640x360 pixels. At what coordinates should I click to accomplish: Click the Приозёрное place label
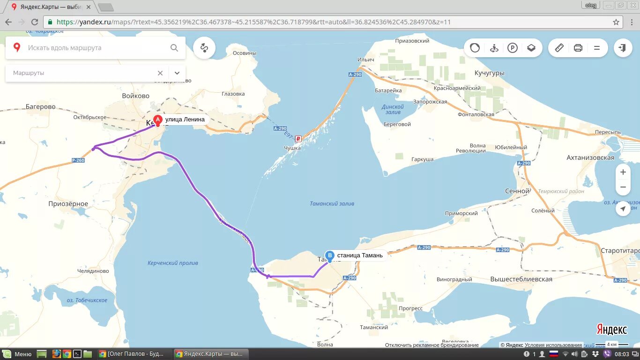click(x=68, y=204)
